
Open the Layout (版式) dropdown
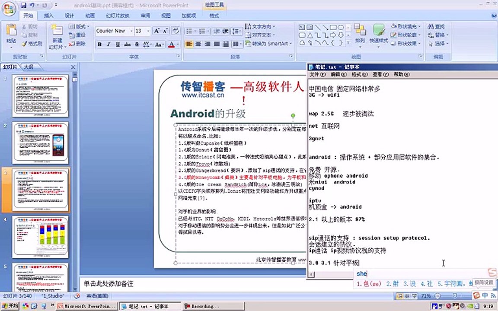click(x=79, y=26)
